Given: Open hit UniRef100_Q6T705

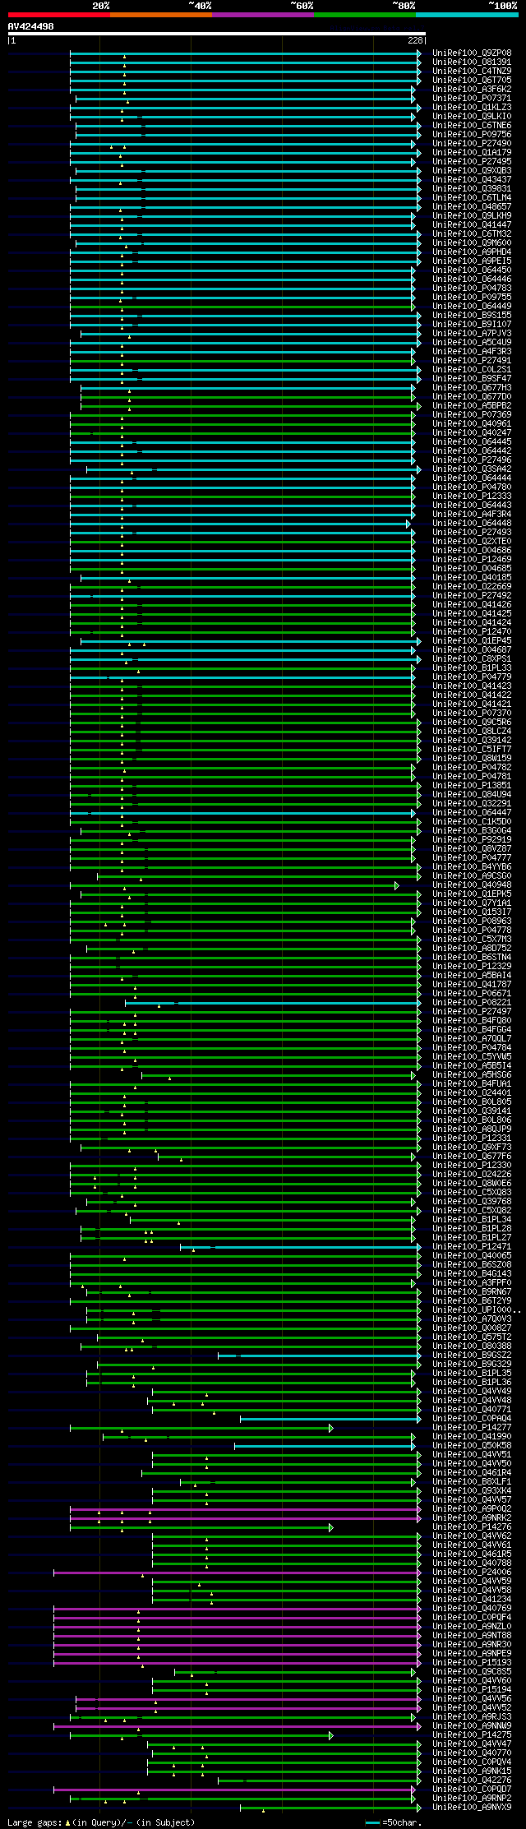Looking at the screenshot, I should 472,80.
